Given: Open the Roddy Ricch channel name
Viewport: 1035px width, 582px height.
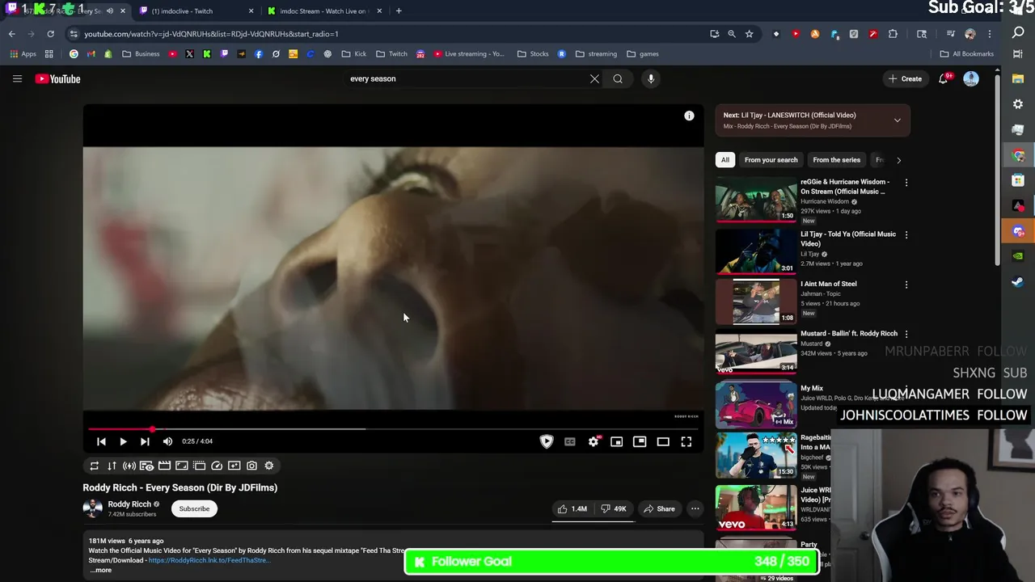Looking at the screenshot, I should [x=129, y=504].
